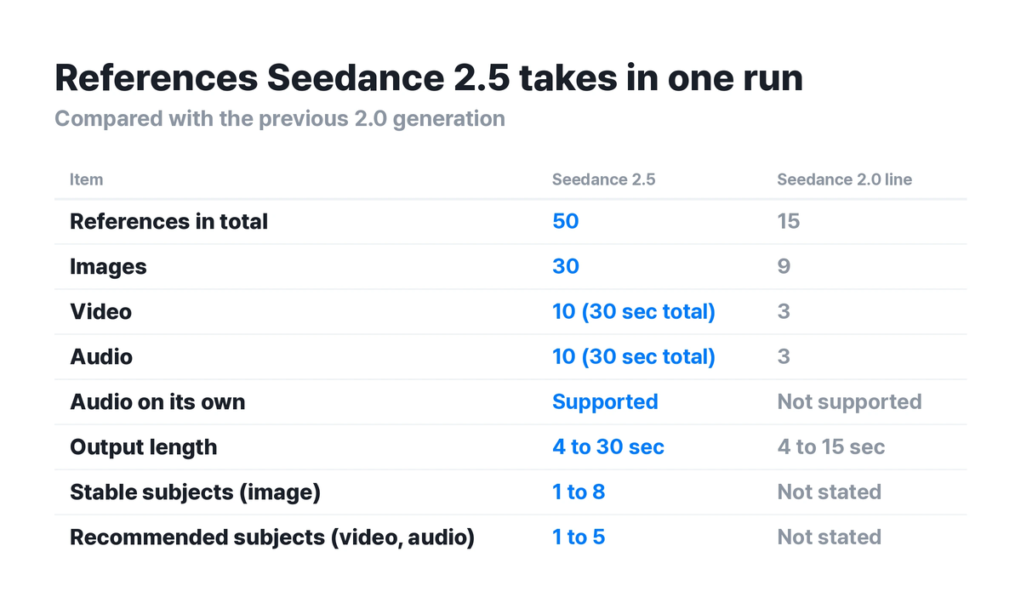This screenshot has width=1021, height=614.
Task: Click the subtitle 'Compared with the previous 2.0 generation'
Action: click(280, 118)
